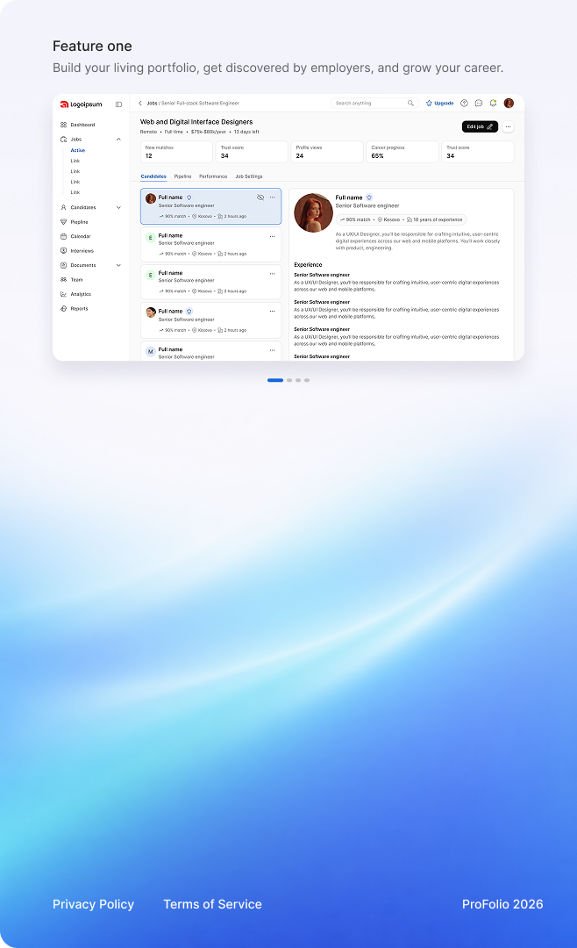
Task: Click the Feature one heading
Action: click(92, 46)
